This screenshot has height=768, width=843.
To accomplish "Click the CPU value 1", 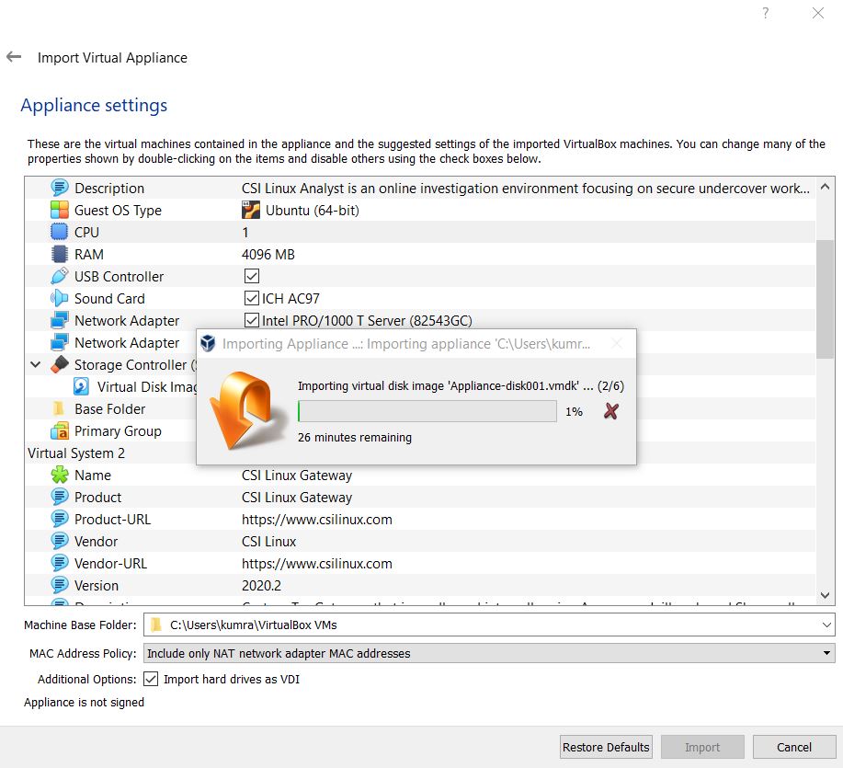I will click(245, 232).
